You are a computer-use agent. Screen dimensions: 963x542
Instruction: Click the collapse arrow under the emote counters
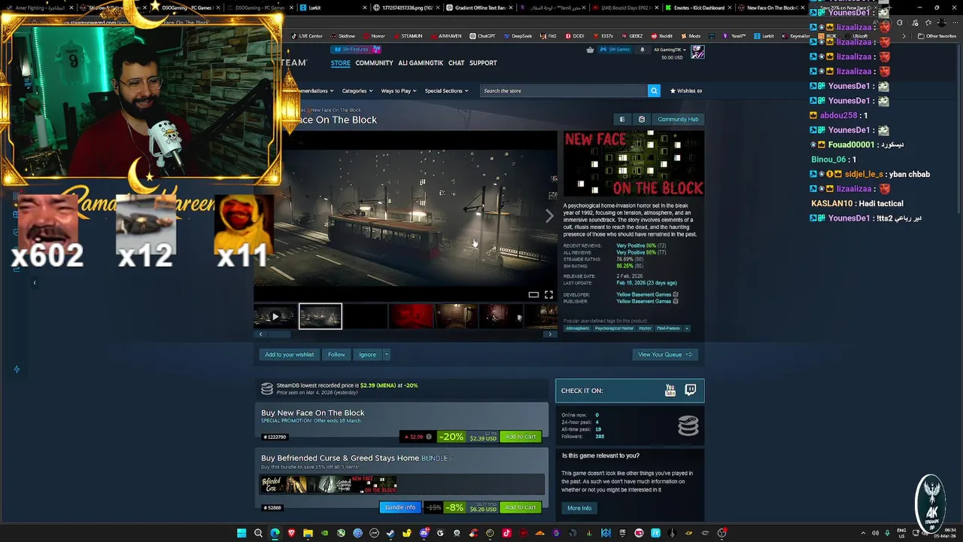pyautogui.click(x=34, y=283)
